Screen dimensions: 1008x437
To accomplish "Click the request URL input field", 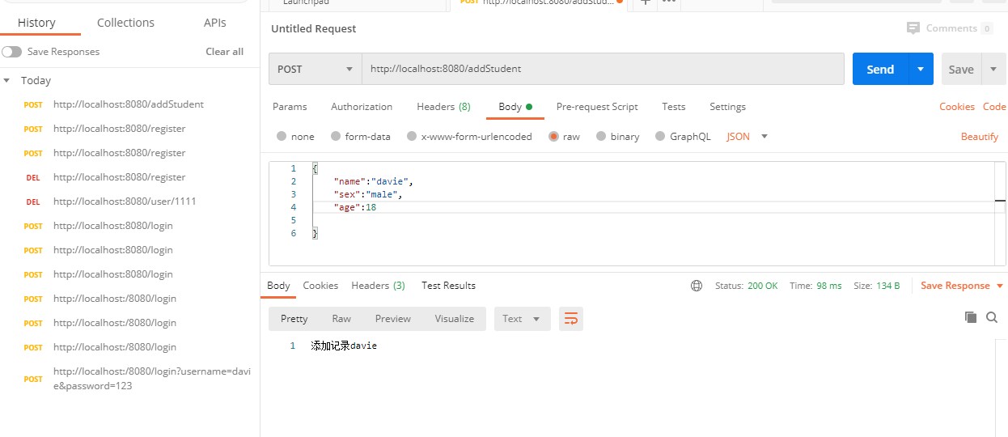I will click(x=603, y=69).
